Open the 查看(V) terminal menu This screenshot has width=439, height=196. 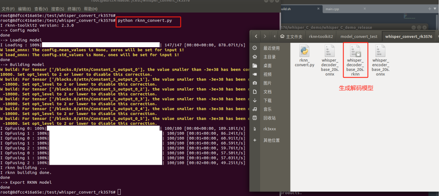41,9
